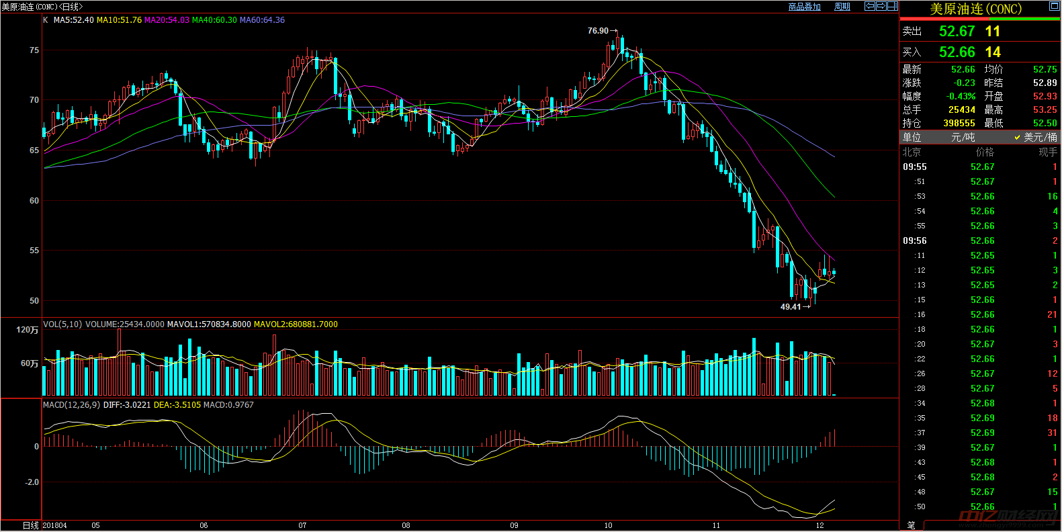The height and width of the screenshot is (532, 1062).
Task: Open the 周期 period selector
Action: click(x=842, y=7)
